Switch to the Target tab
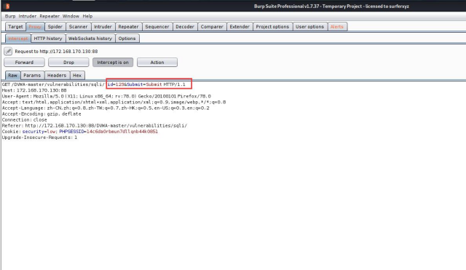The width and height of the screenshot is (466, 270). tap(15, 27)
